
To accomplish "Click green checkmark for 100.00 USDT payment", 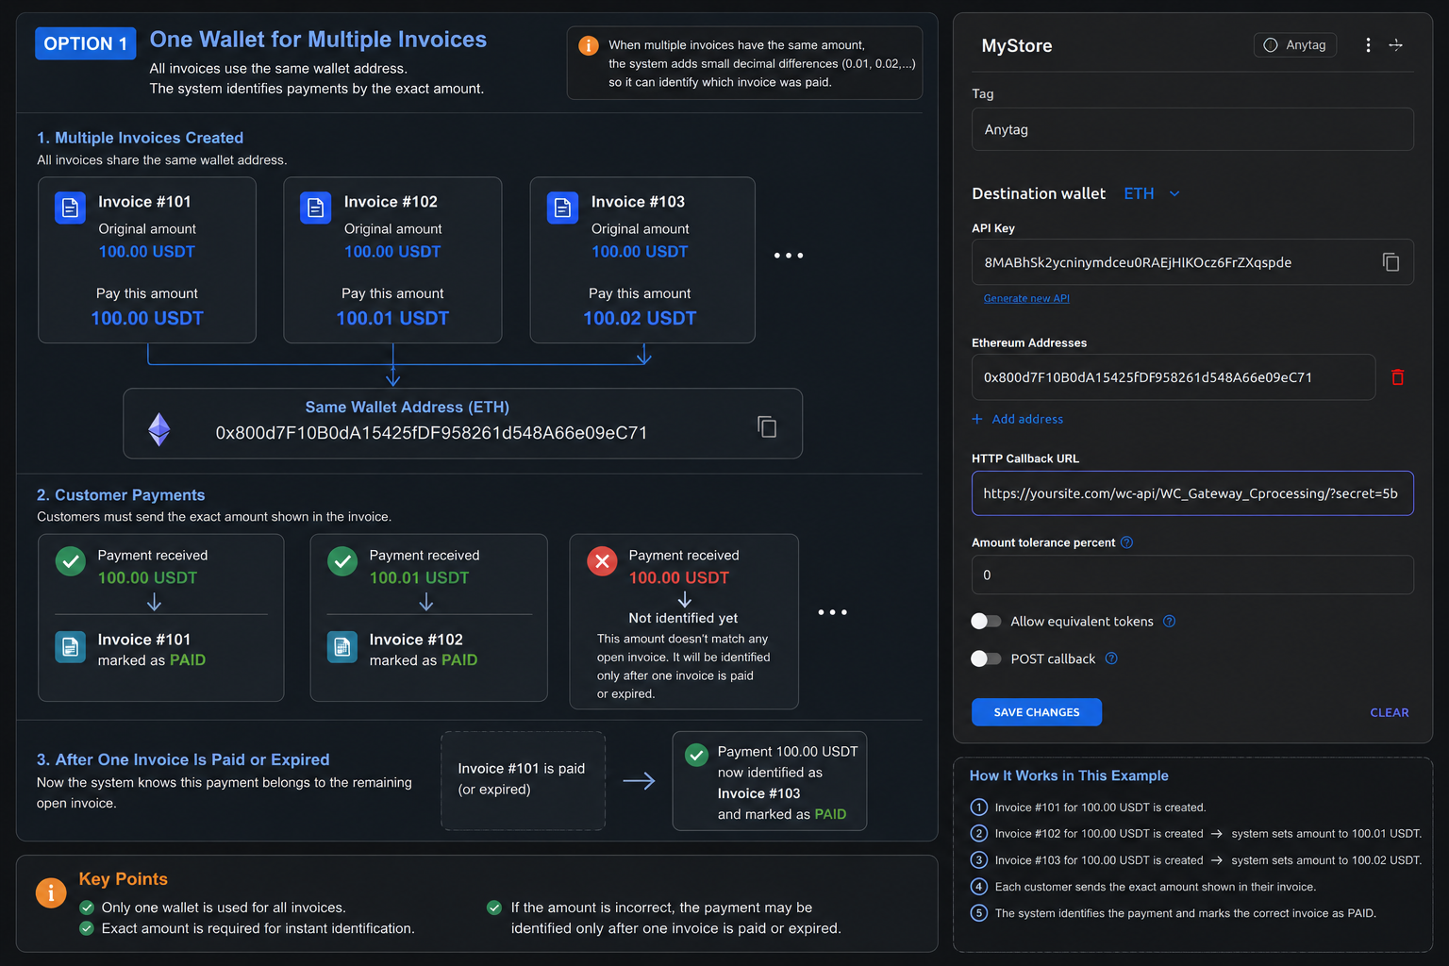I will [71, 561].
